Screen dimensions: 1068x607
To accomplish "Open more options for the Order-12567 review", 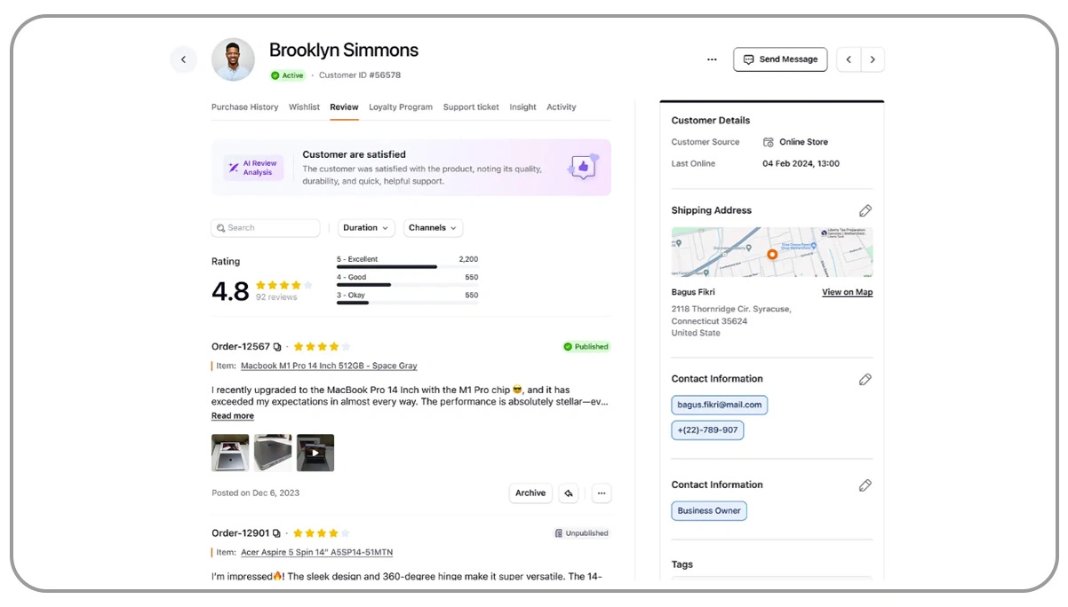I will pos(602,493).
